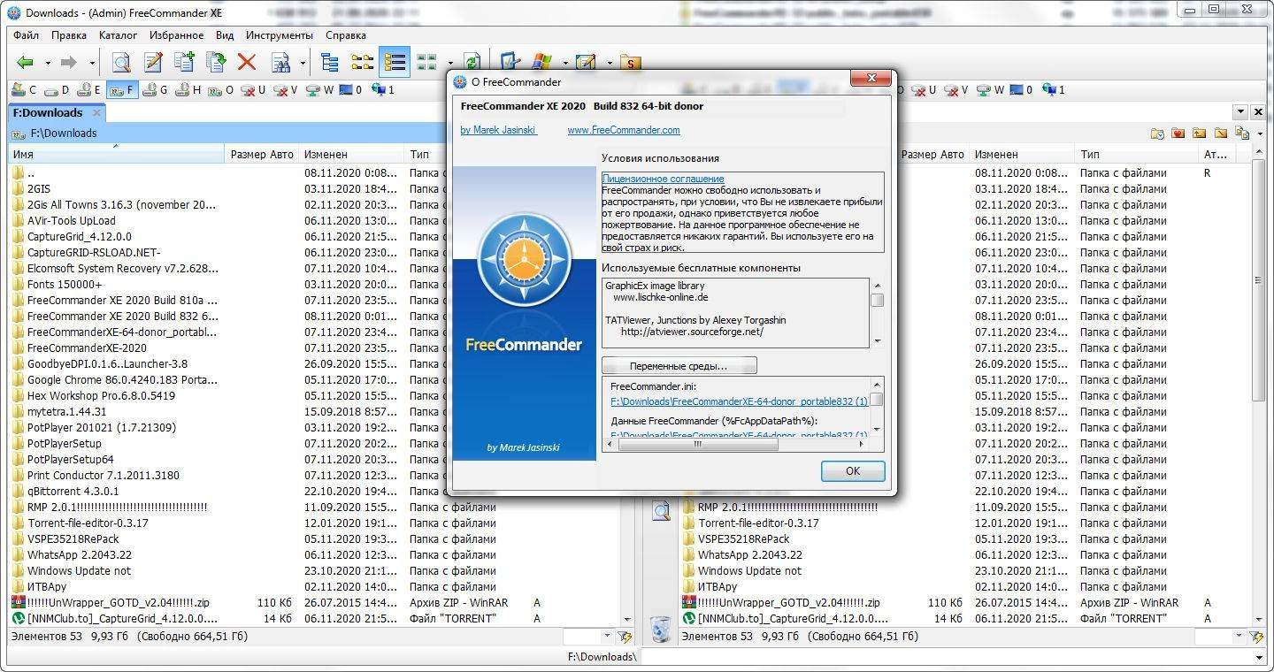Click the Изменен column header in left panel
Viewport: 1274px width, 672px height.
point(349,155)
